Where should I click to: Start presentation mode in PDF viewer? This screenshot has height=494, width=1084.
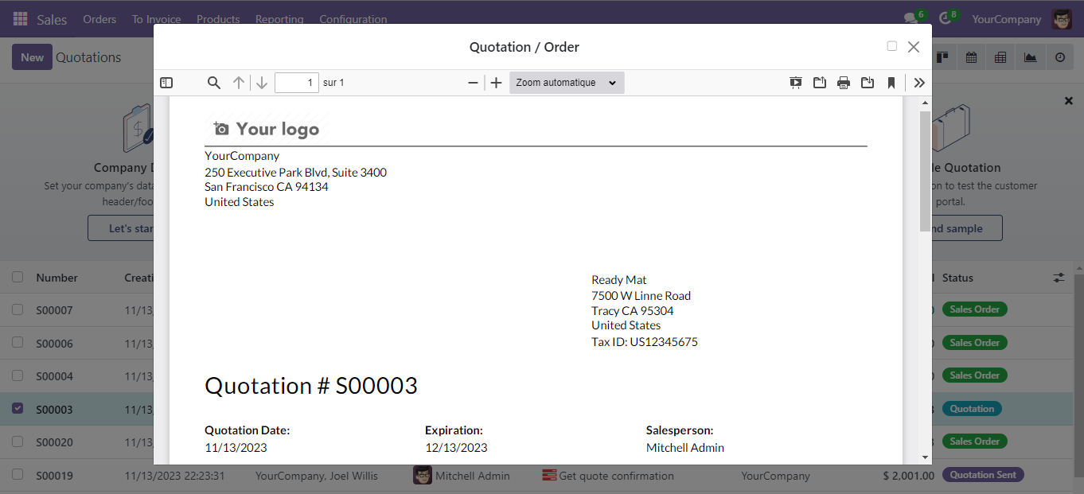click(x=796, y=83)
